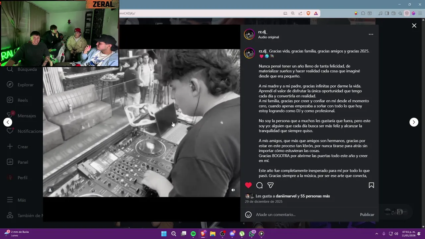Open the weather widget '2 mm de lluvia'
The image size is (425, 239).
click(17, 234)
